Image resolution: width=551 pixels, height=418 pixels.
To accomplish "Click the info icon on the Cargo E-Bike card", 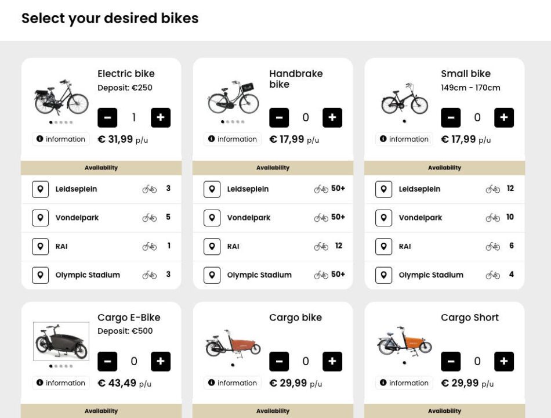I will click(39, 383).
